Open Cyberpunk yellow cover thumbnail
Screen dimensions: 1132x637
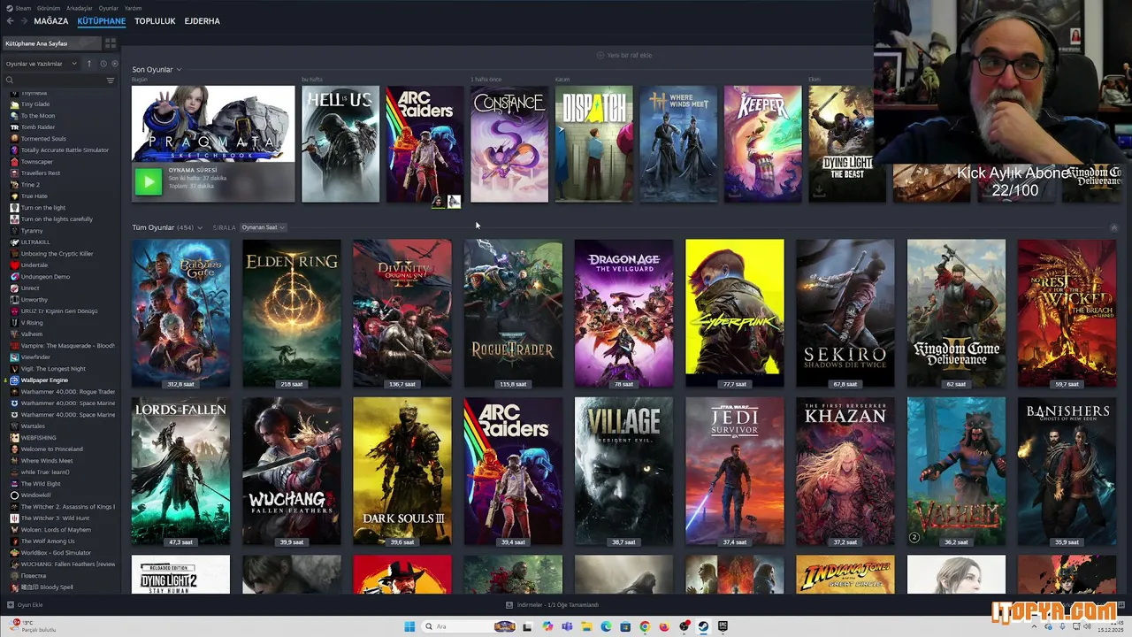point(735,313)
